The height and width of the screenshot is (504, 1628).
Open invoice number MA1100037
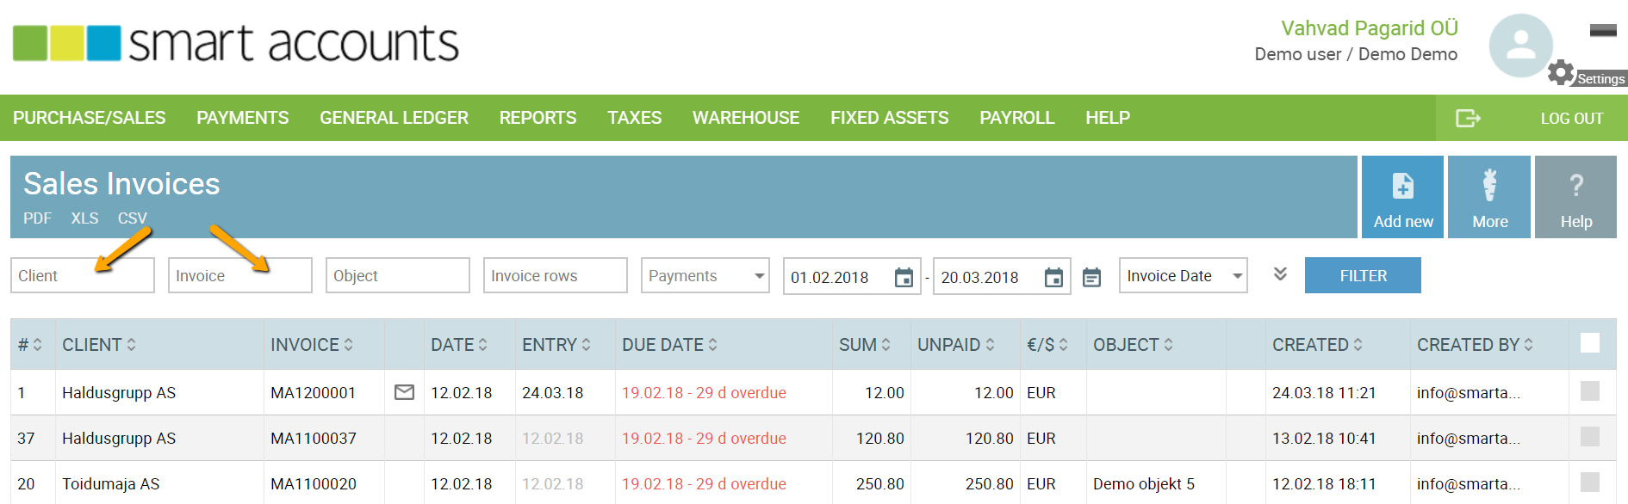pos(314,439)
